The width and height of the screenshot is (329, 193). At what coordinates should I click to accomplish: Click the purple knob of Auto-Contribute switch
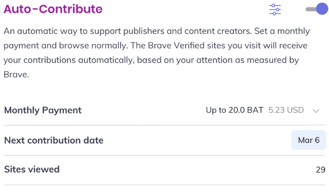point(322,9)
